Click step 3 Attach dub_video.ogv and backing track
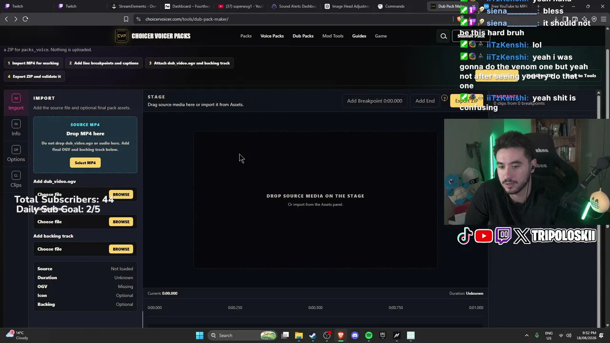Screen dimensions: 610x343 pos(190,63)
